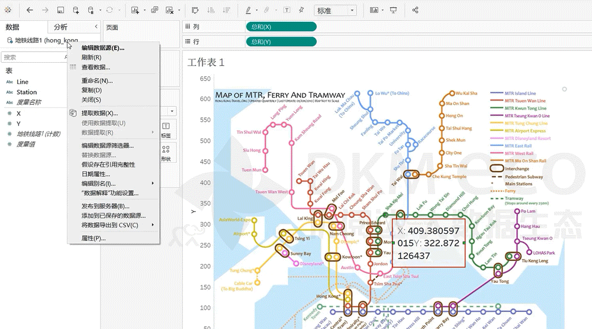The image size is (592, 329).
Task: Choose 添加到已保存的数据源... menu entry
Action: coord(113,215)
